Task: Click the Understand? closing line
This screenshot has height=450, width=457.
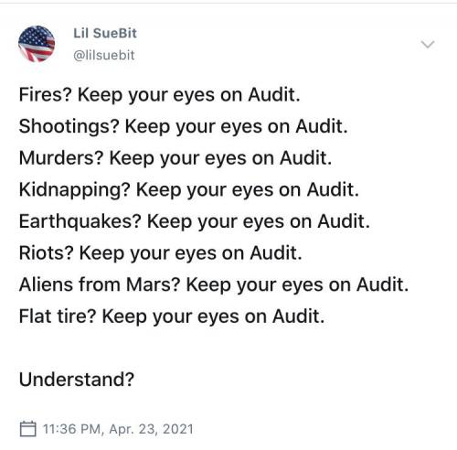Action: (77, 380)
